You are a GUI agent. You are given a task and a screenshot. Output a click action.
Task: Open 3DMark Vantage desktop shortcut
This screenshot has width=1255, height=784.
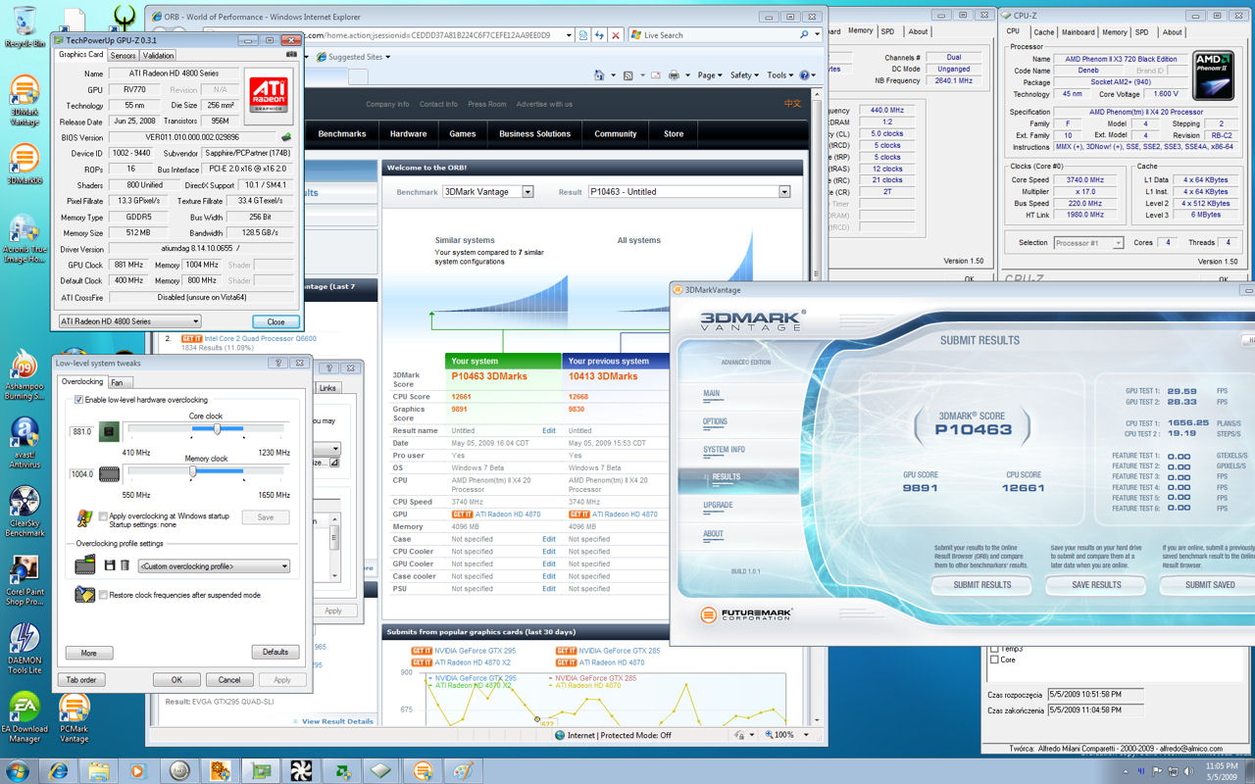coord(24,101)
